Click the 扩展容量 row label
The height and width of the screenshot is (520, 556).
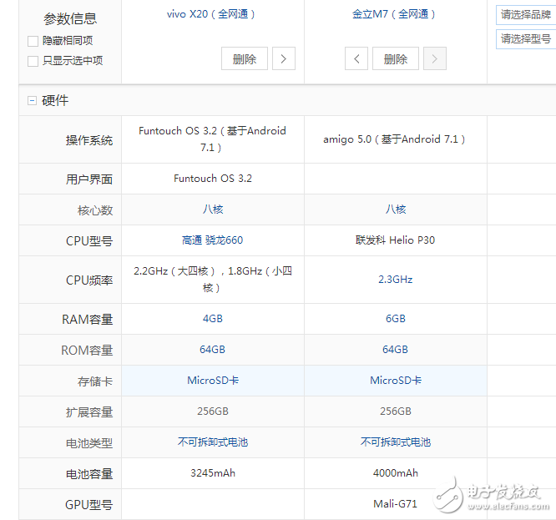[89, 412]
